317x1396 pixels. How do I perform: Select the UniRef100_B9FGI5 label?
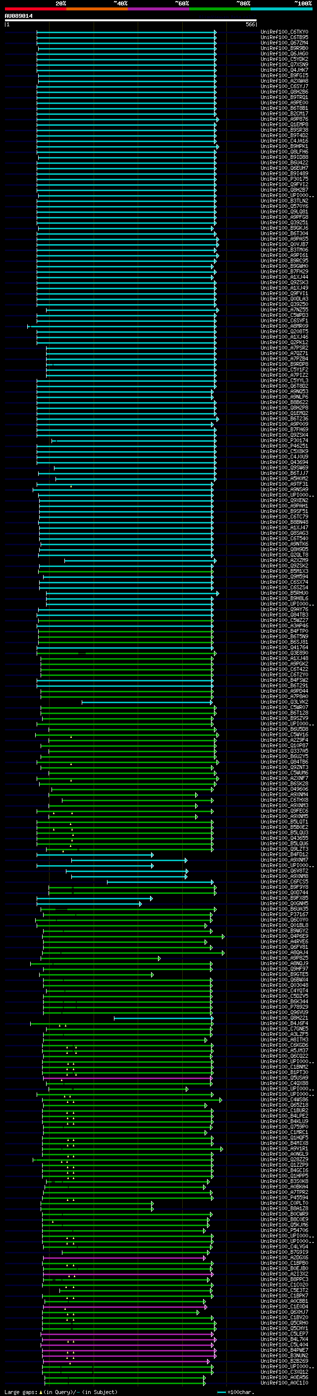[284, 75]
